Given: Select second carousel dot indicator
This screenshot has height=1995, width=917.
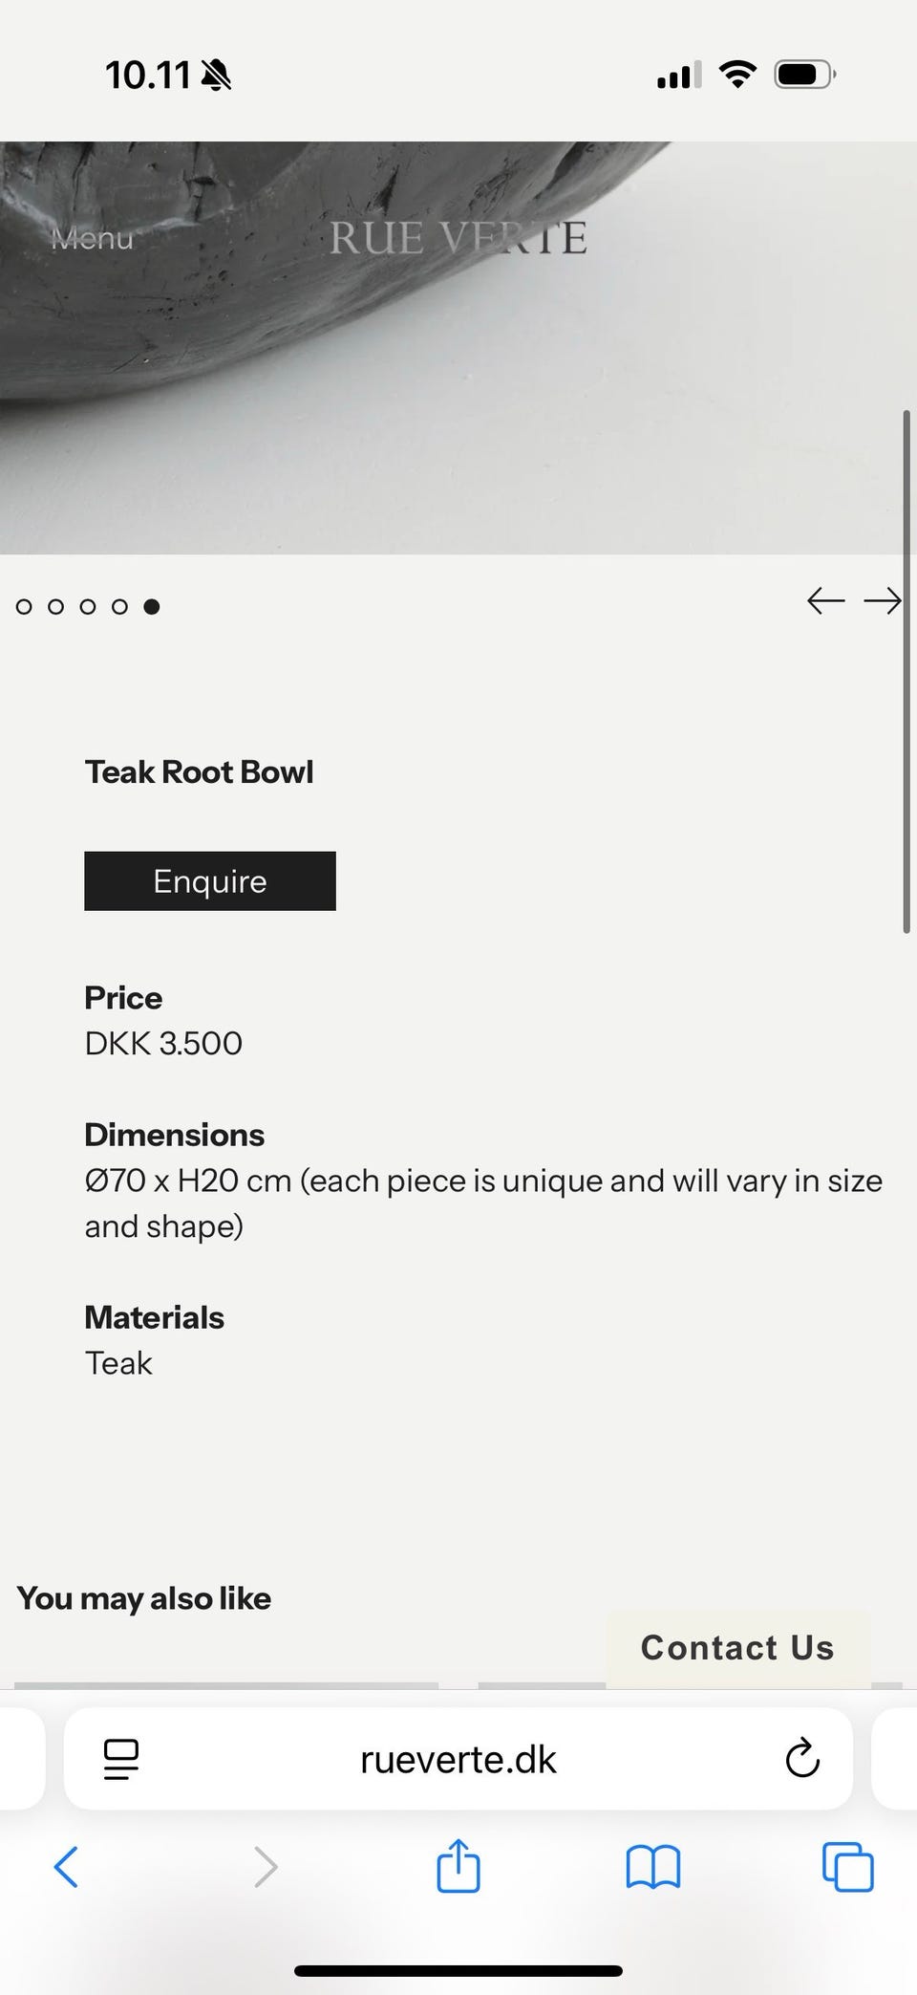Looking at the screenshot, I should coord(56,607).
